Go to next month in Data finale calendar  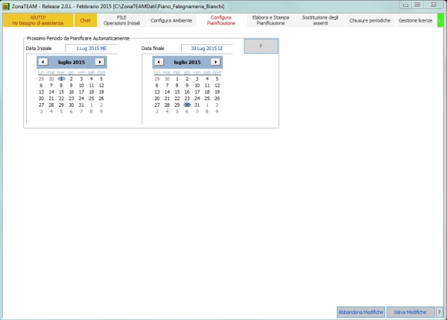click(215, 62)
